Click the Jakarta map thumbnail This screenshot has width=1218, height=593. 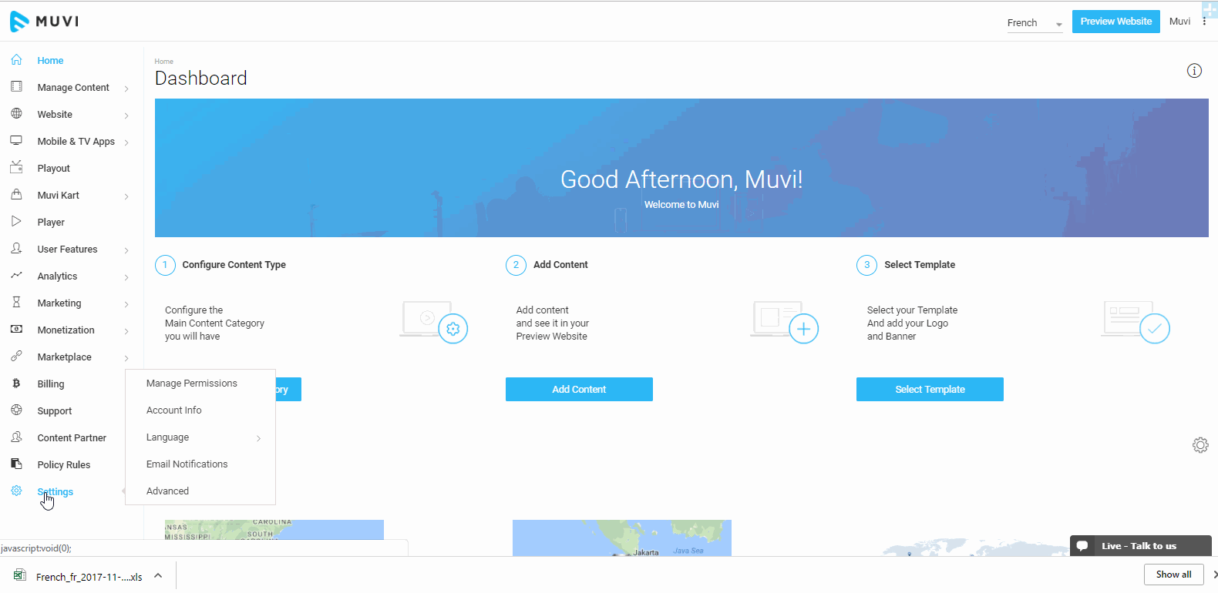tap(621, 538)
